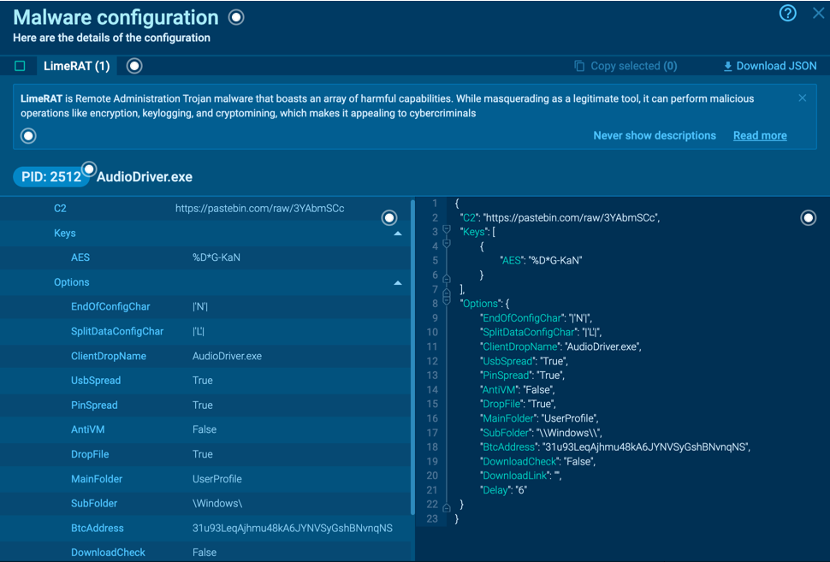
Task: Click the hint marker beside the C2 URL row
Action: pyautogui.click(x=389, y=218)
